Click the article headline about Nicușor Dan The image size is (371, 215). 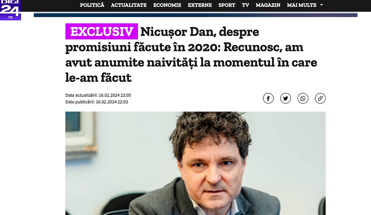coord(191,55)
